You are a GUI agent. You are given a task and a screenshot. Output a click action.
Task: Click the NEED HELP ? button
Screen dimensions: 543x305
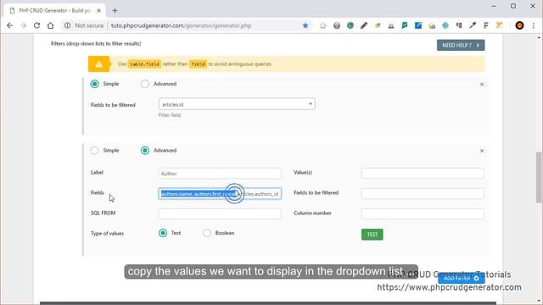tap(461, 45)
